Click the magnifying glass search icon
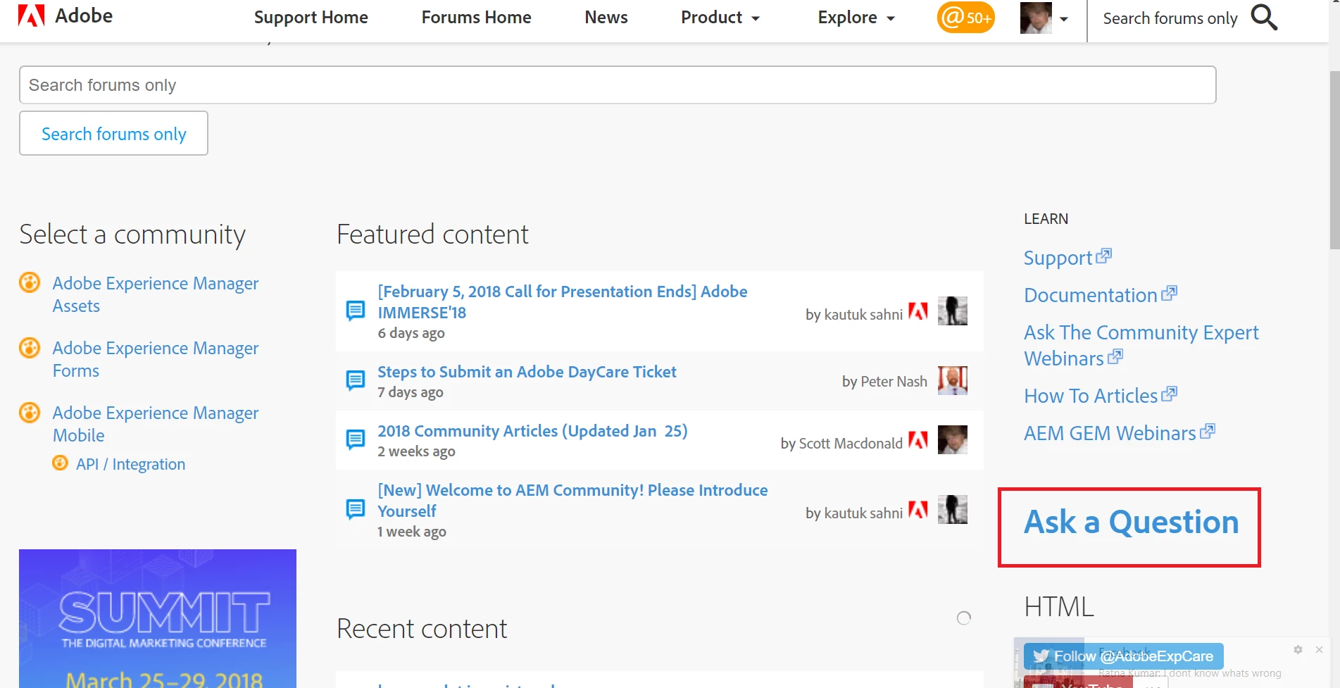 click(1263, 18)
